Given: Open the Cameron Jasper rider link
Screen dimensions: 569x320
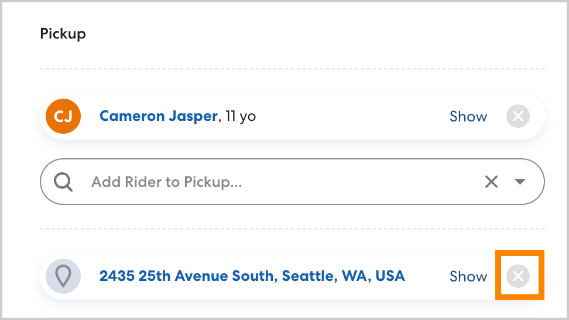Looking at the screenshot, I should tap(158, 116).
